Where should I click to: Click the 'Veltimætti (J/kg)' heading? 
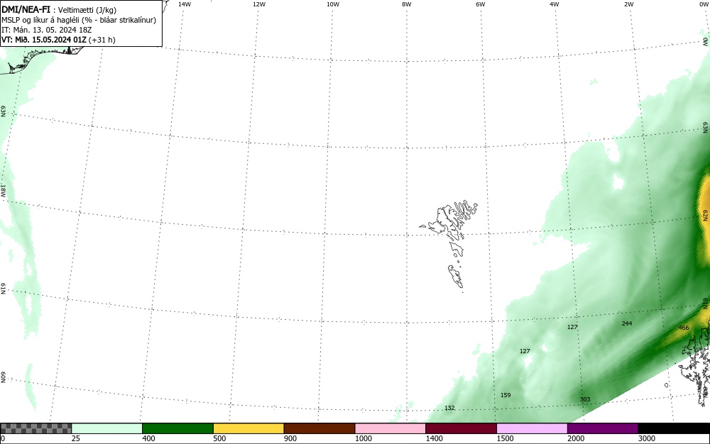click(x=87, y=10)
